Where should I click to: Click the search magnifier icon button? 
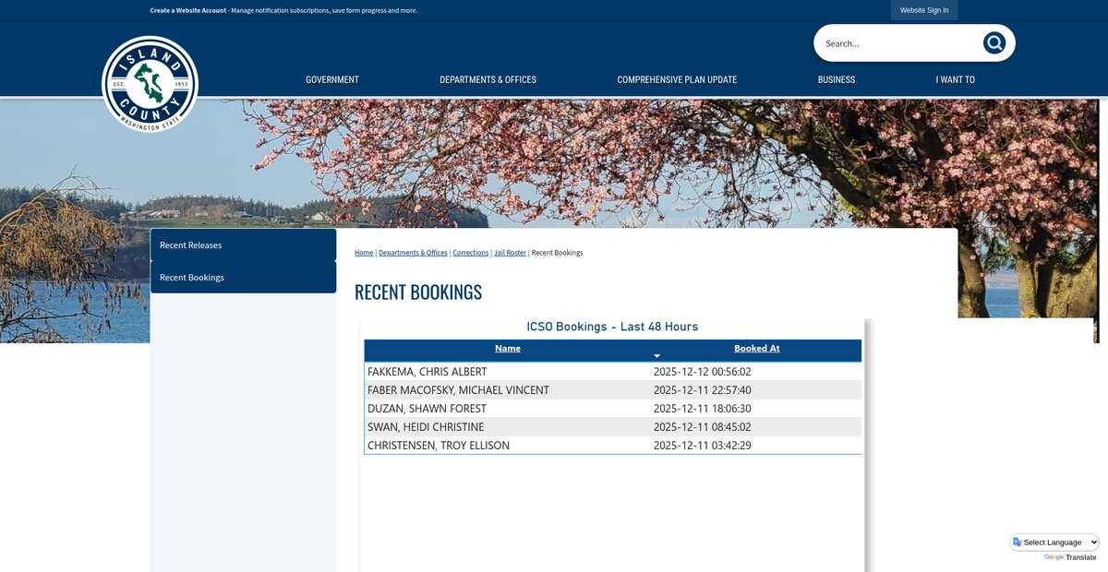tap(994, 43)
